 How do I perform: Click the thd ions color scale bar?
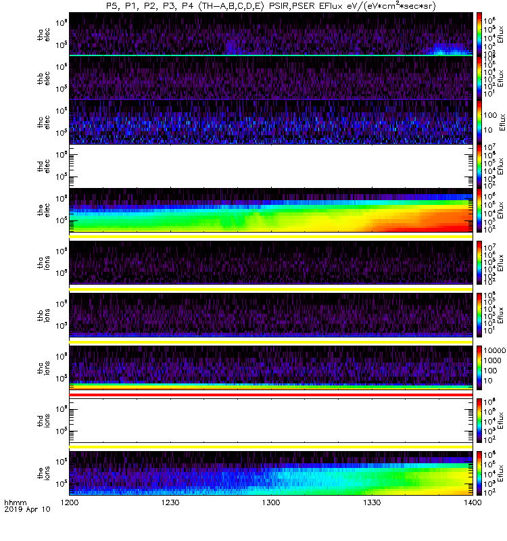[x=479, y=421]
